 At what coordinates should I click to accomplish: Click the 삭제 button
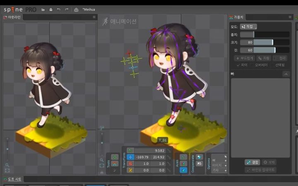(269, 162)
